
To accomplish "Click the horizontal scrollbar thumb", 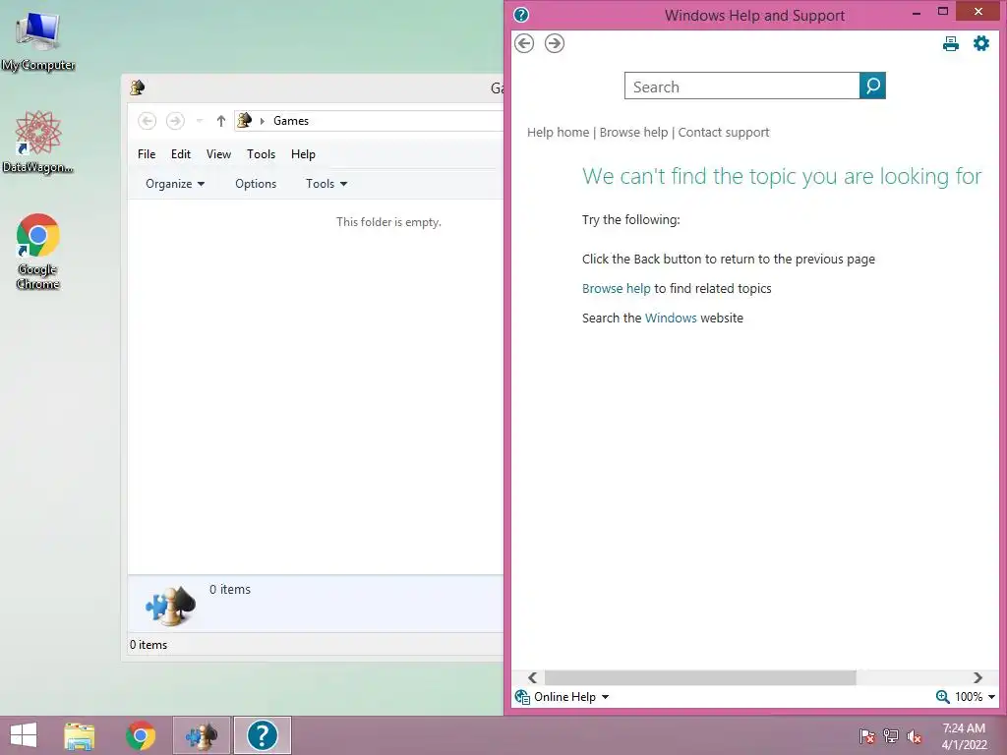I will 700,677.
